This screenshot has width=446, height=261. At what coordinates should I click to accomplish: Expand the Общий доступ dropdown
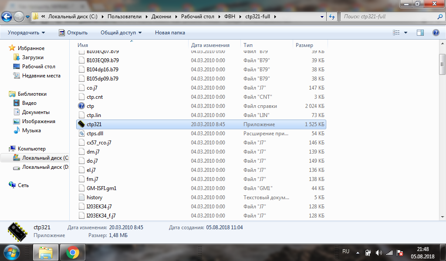(x=121, y=33)
